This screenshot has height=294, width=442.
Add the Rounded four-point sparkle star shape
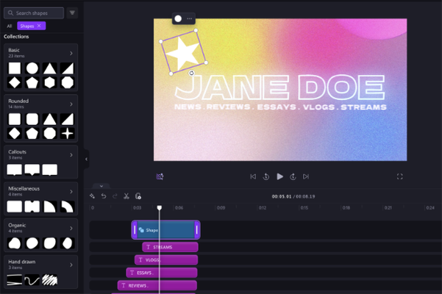pos(68,134)
